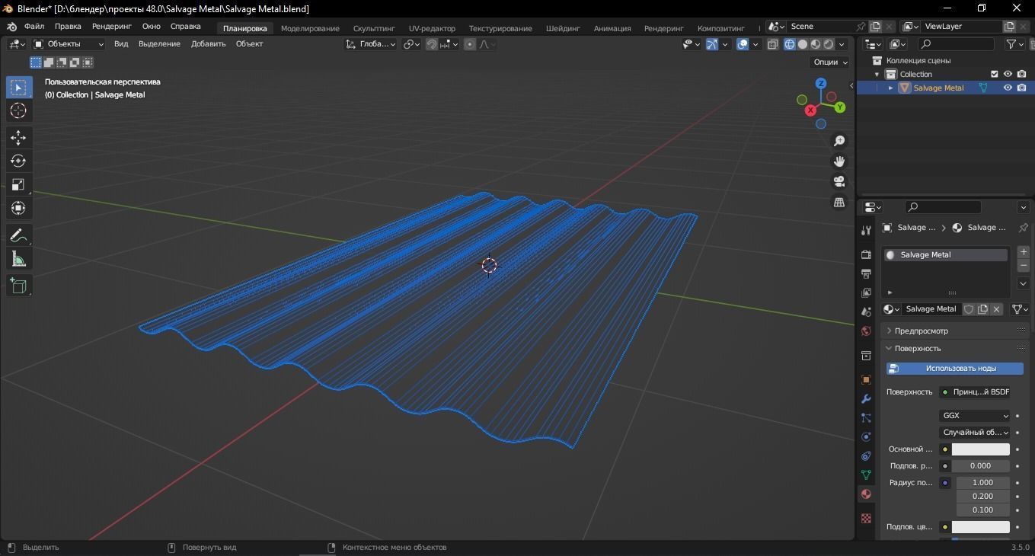The width and height of the screenshot is (1035, 556).
Task: Toggle show overlays in viewport header
Action: 743,44
